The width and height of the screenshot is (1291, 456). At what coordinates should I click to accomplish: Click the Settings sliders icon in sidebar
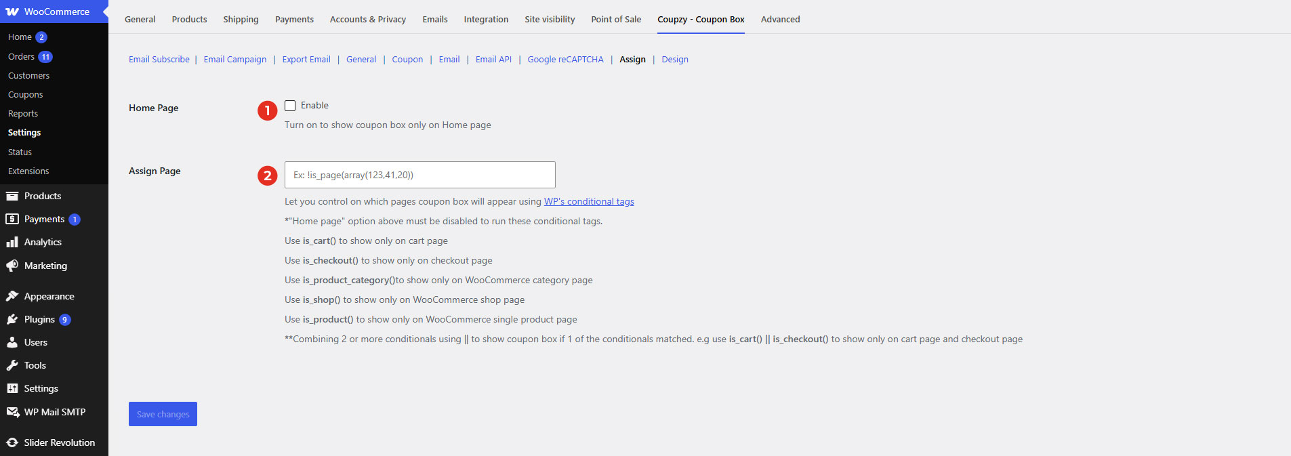point(12,388)
